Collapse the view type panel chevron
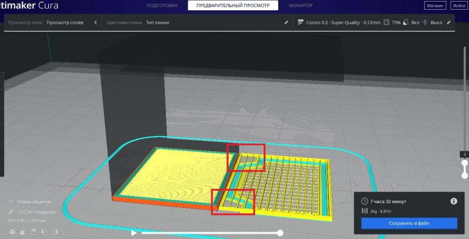This screenshot has width=469, height=239. (x=95, y=23)
